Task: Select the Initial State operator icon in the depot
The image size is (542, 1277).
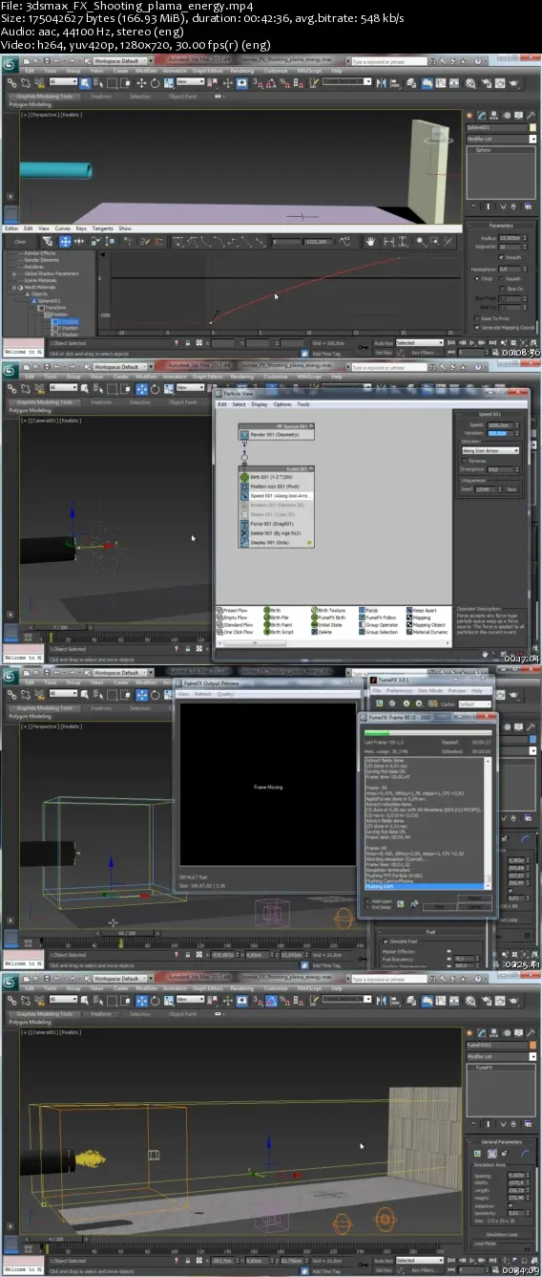Action: click(315, 624)
